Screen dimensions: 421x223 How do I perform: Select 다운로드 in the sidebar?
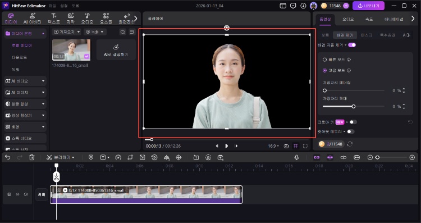(19, 57)
